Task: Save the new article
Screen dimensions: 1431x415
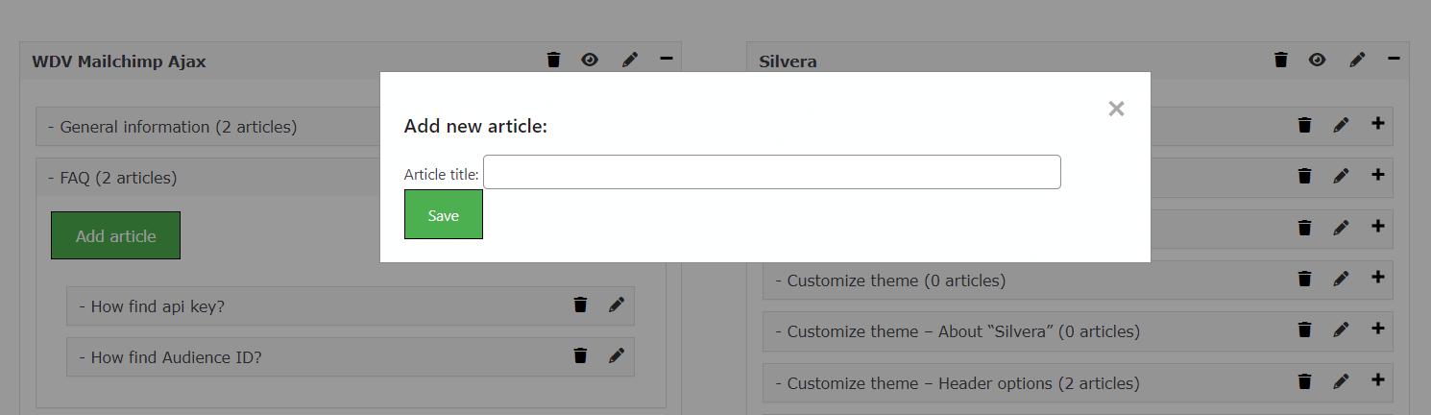Action: coord(443,214)
